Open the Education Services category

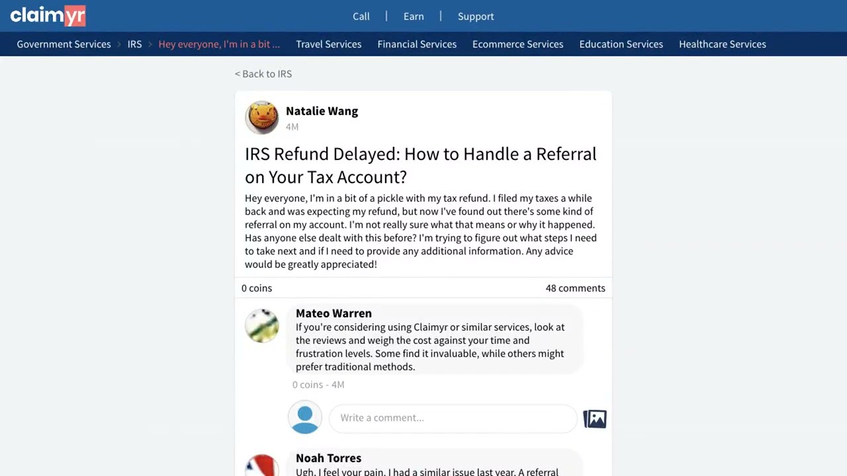point(621,44)
